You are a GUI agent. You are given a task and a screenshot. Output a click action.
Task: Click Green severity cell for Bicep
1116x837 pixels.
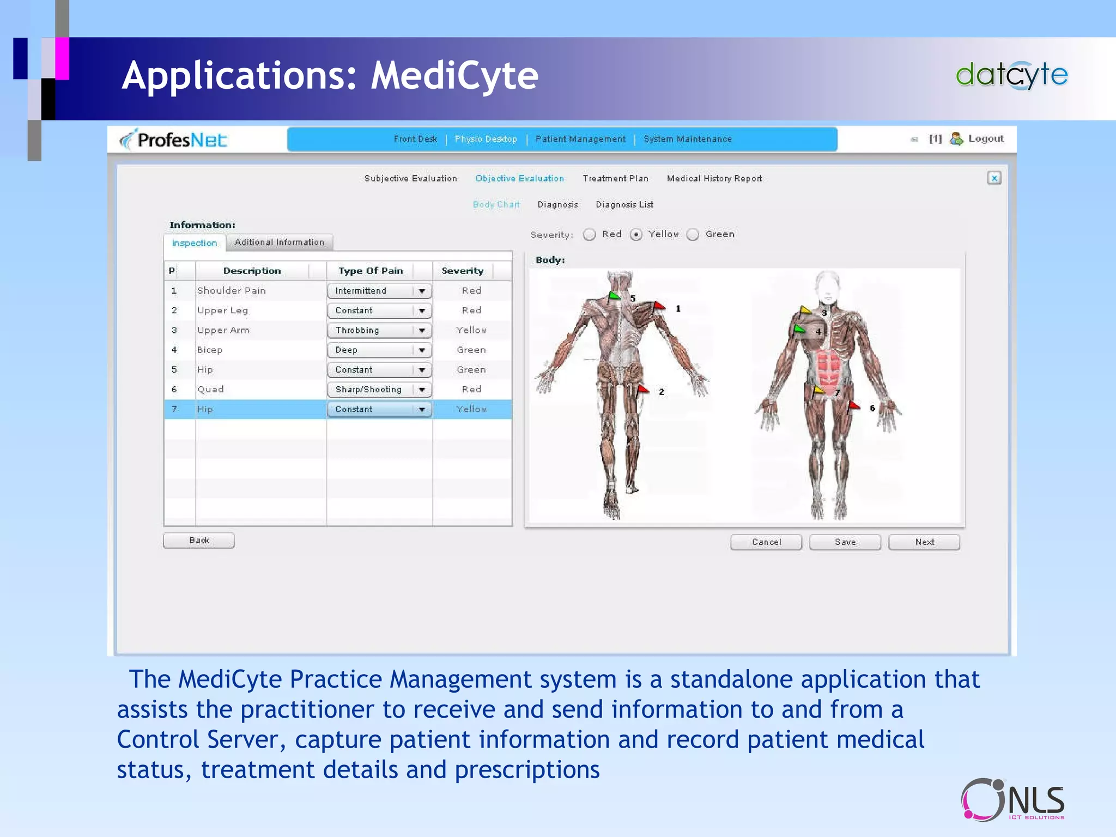tap(471, 349)
